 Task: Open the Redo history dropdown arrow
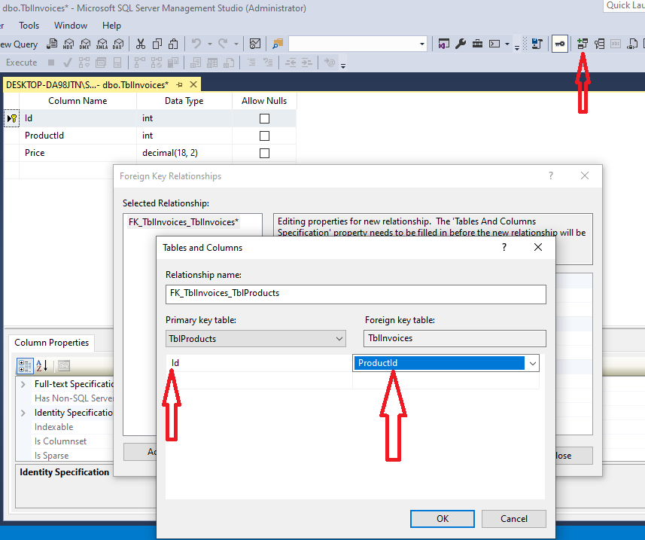pyautogui.click(x=236, y=44)
